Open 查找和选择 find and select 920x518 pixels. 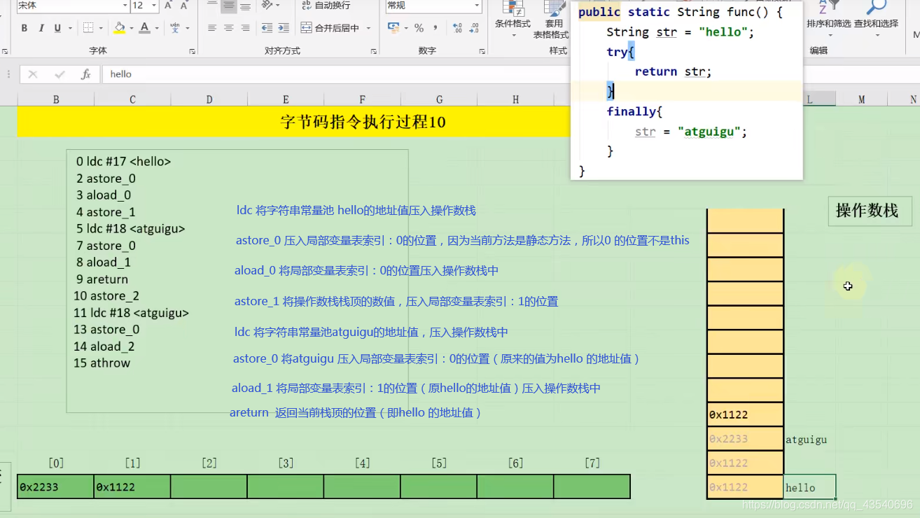tap(876, 17)
